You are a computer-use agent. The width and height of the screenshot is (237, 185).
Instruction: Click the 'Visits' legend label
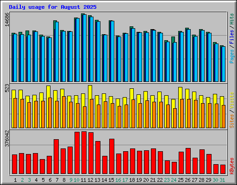pos(232,101)
